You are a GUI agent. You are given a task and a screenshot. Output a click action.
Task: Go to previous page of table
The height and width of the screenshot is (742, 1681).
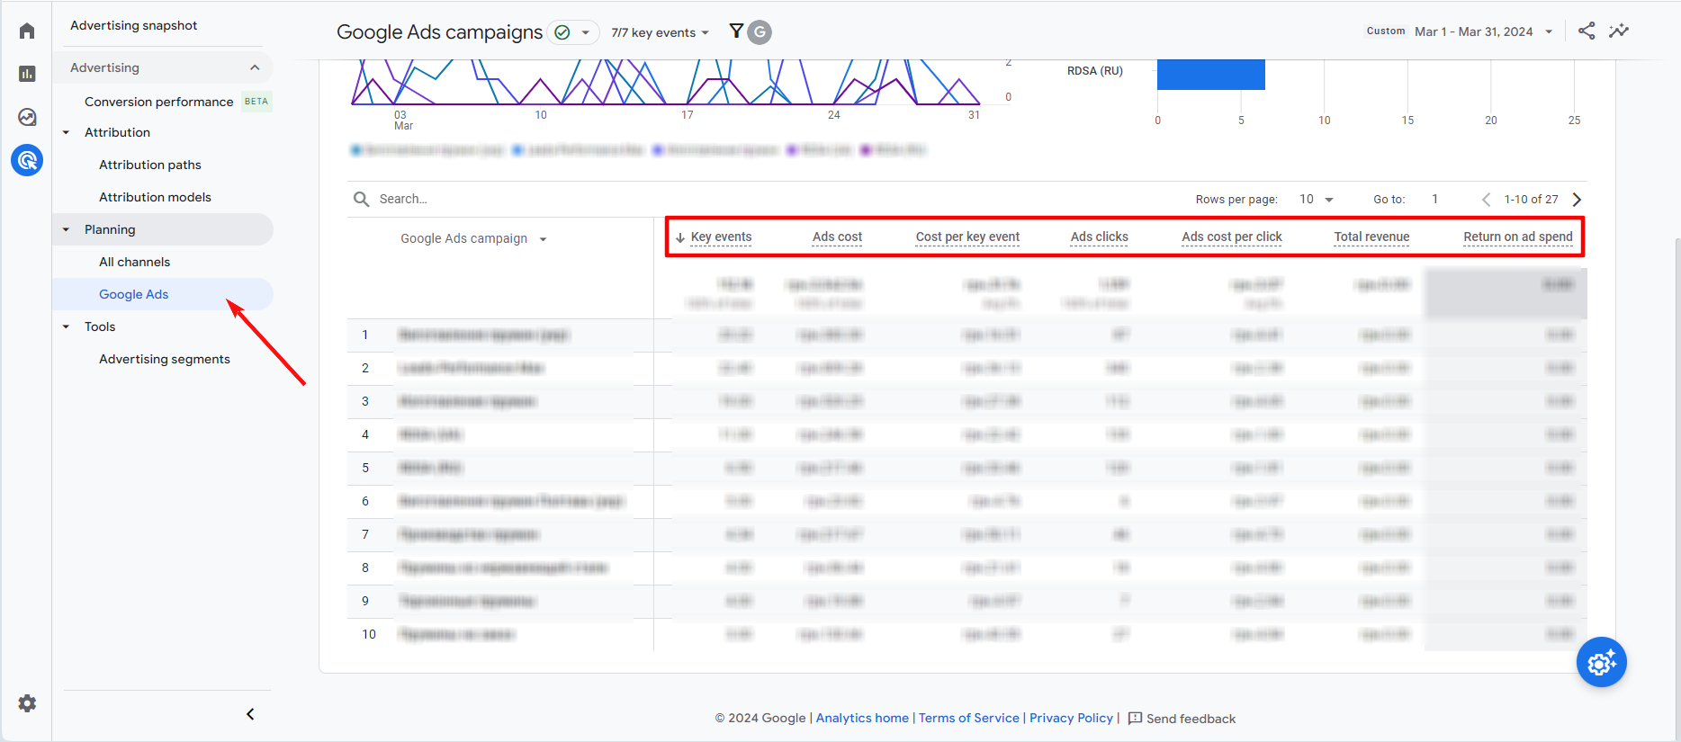click(1486, 199)
